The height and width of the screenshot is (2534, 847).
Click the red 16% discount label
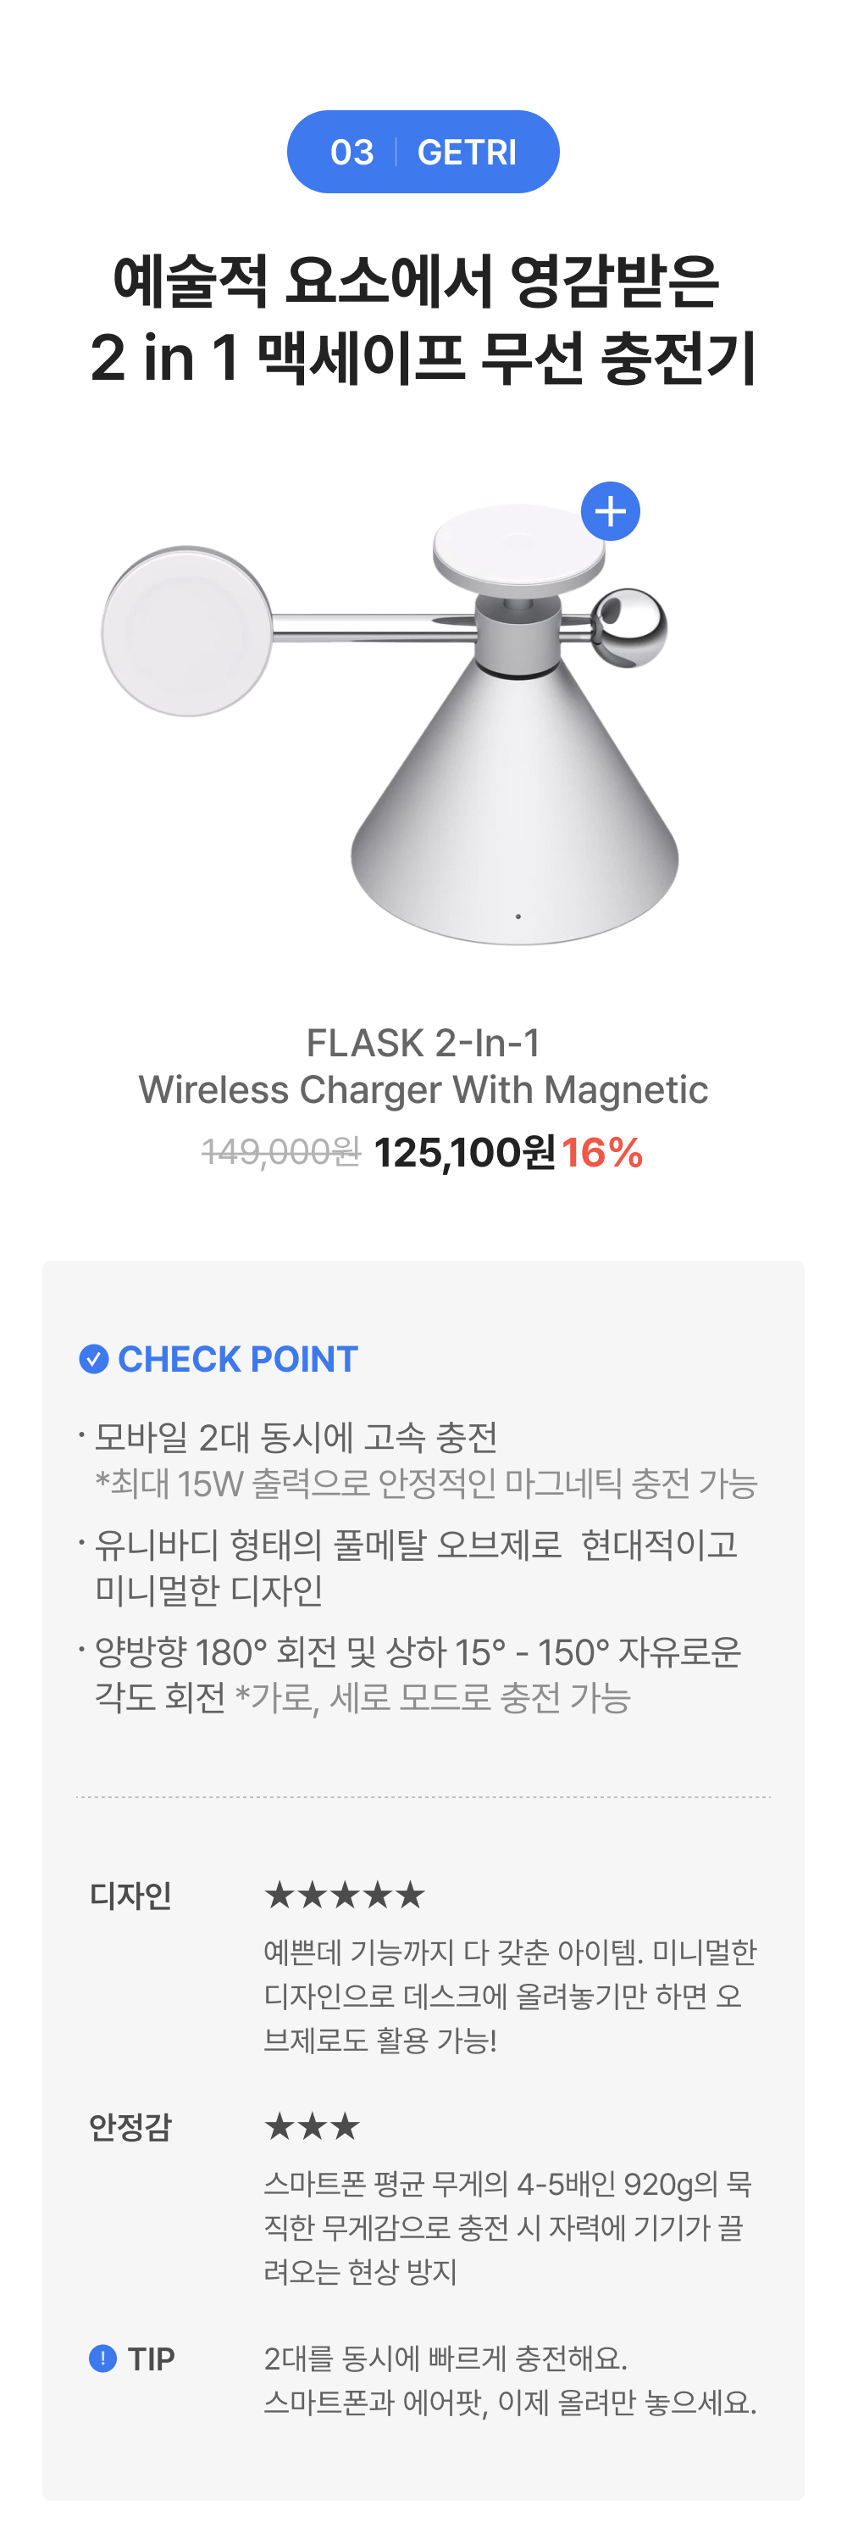click(x=602, y=1153)
